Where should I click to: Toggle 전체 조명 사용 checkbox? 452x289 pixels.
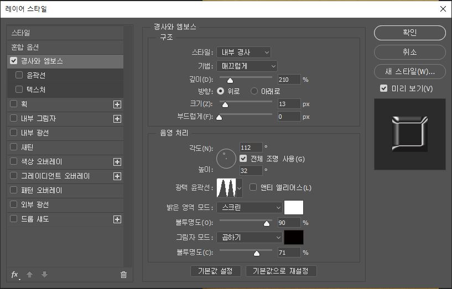click(243, 159)
